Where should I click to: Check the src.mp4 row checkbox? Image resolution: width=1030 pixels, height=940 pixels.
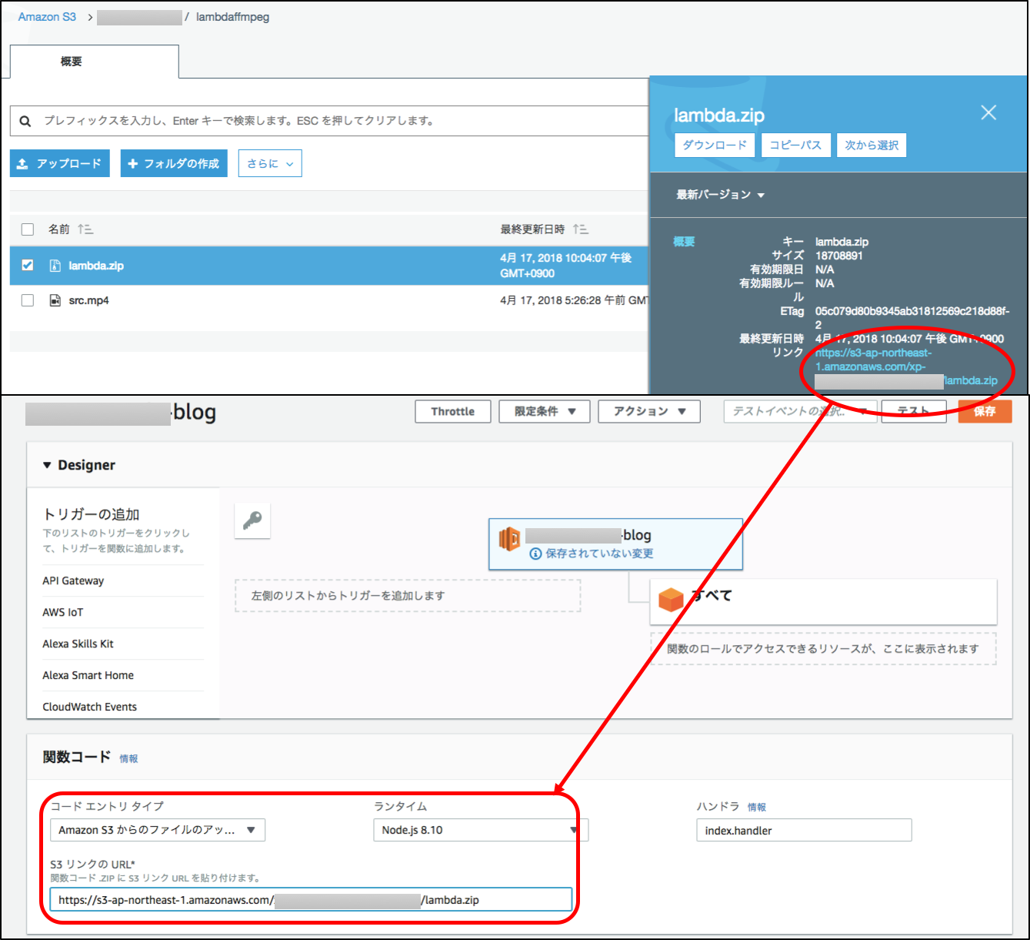pyautogui.click(x=28, y=300)
